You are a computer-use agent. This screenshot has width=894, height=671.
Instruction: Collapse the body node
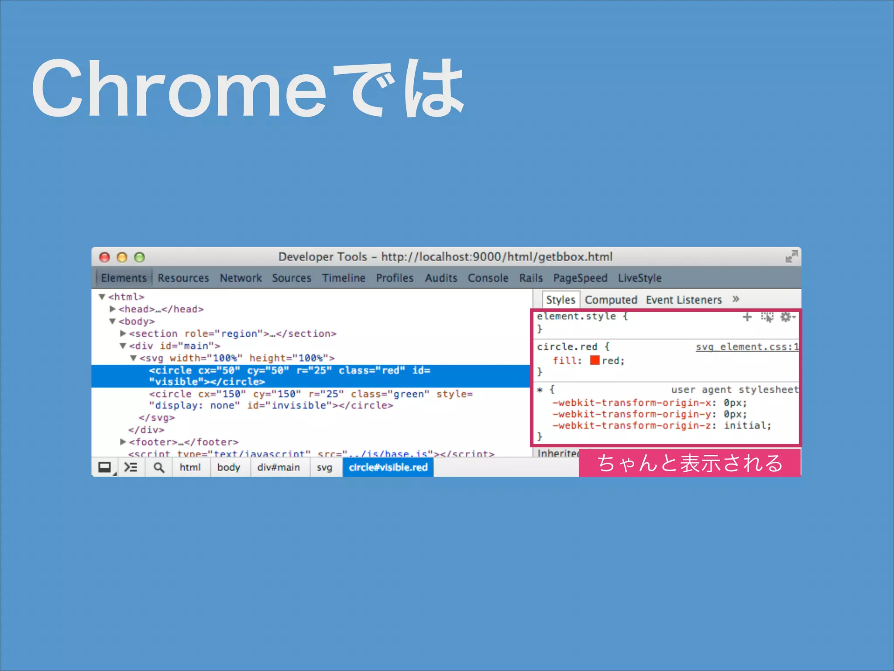click(113, 322)
